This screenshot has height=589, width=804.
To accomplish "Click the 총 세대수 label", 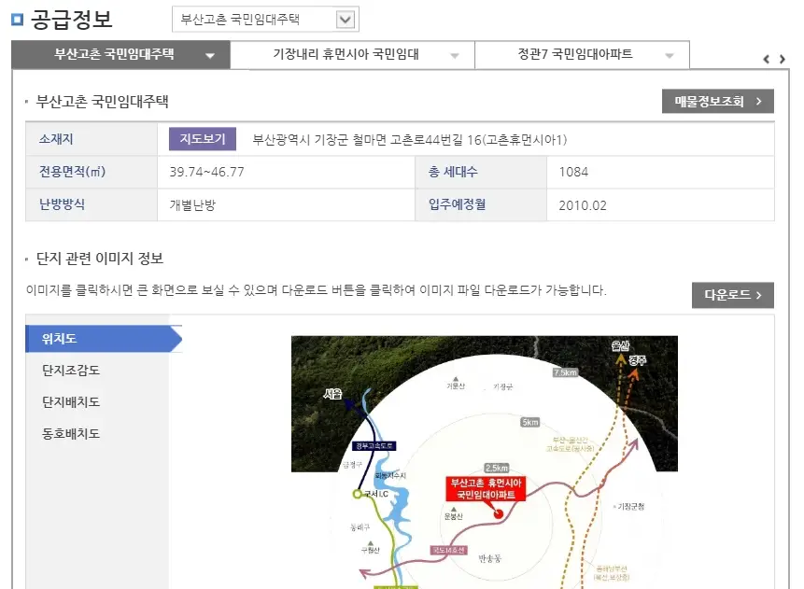I will 453,171.
